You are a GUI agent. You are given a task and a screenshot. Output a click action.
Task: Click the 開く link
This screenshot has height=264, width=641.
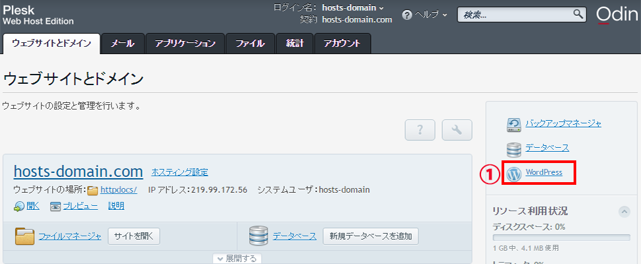point(33,207)
